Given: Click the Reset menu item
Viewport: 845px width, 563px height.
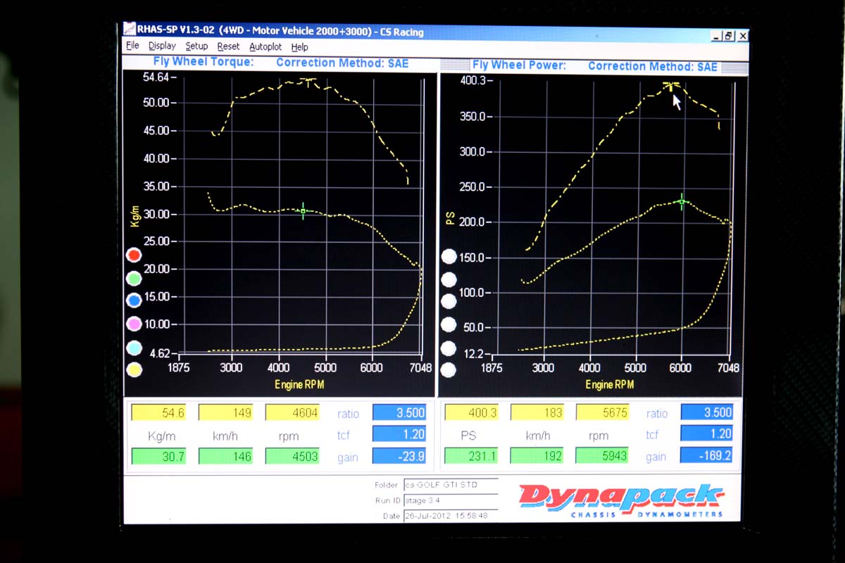Looking at the screenshot, I should (228, 47).
